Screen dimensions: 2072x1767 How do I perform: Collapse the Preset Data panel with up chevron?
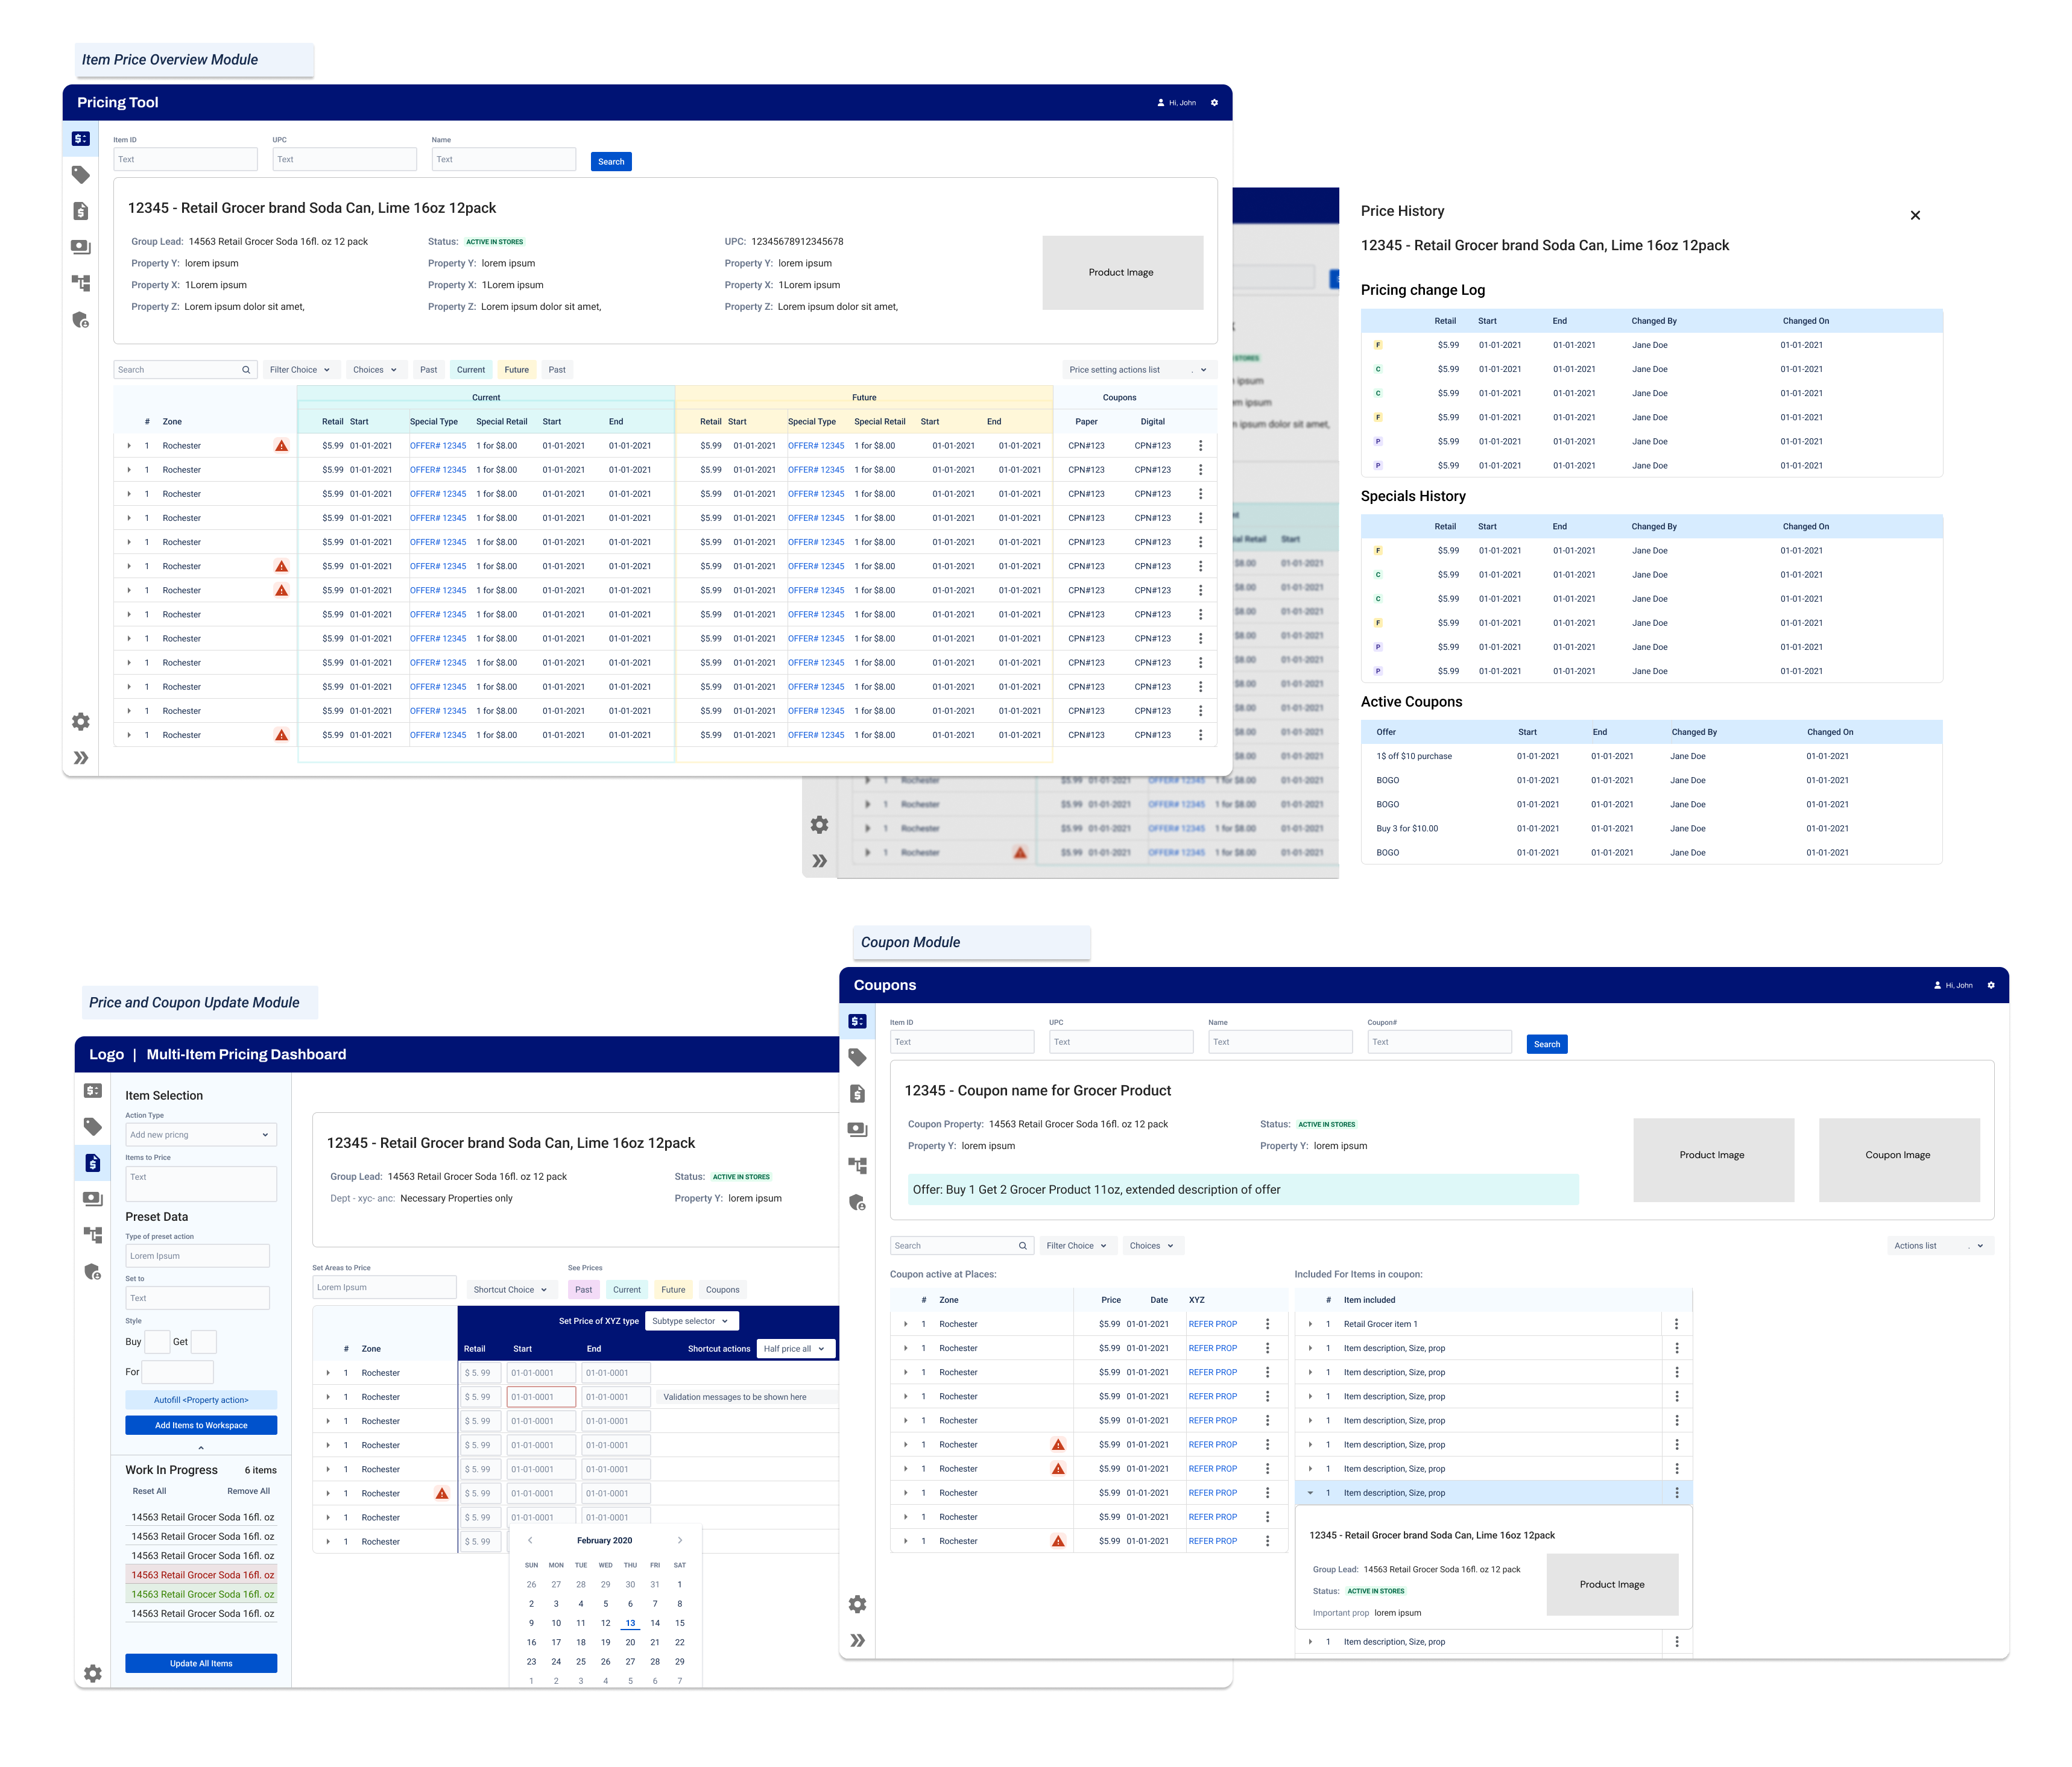click(x=201, y=1448)
